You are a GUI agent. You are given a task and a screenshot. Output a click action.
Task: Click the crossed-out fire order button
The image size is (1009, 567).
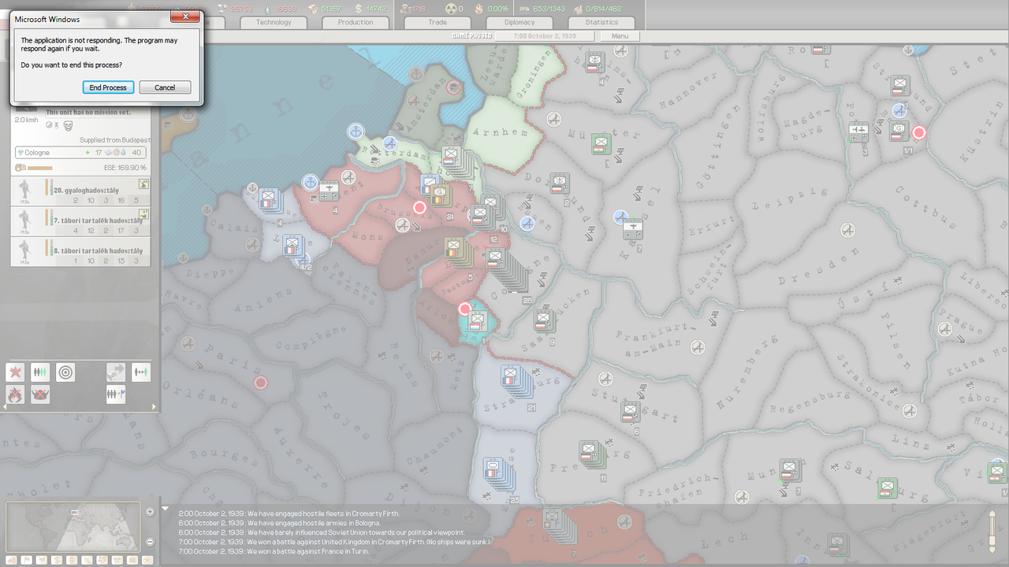(15, 394)
